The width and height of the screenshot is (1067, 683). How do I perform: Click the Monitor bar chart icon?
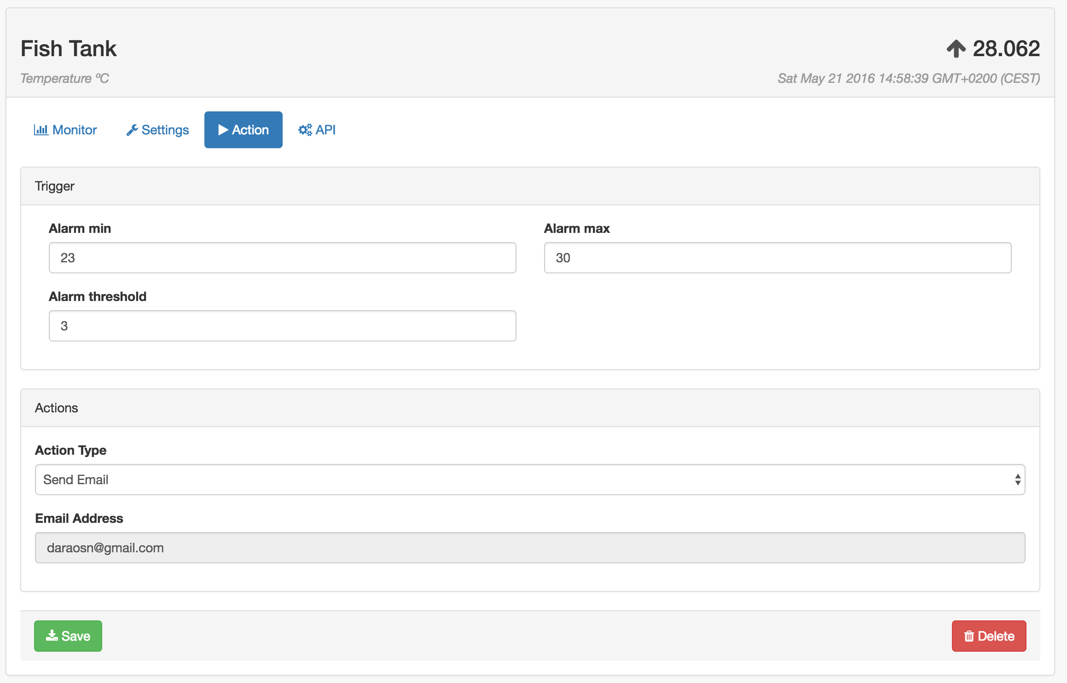pos(41,130)
